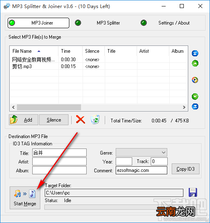Move selected file to top of list
This screenshot has height=223, width=210.
195,53
